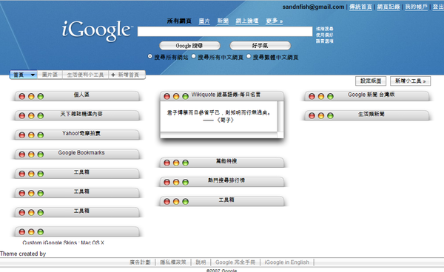
Task: Select 新聞 search category
Action: click(223, 21)
